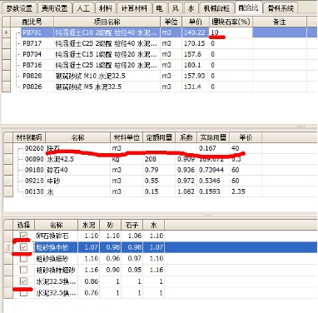Viewport: 318px width, 313px height.
Task: Click the stone factor 1.06 cell
Action: [132, 236]
